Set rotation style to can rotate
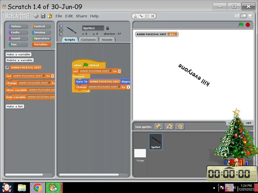 click(61, 26)
